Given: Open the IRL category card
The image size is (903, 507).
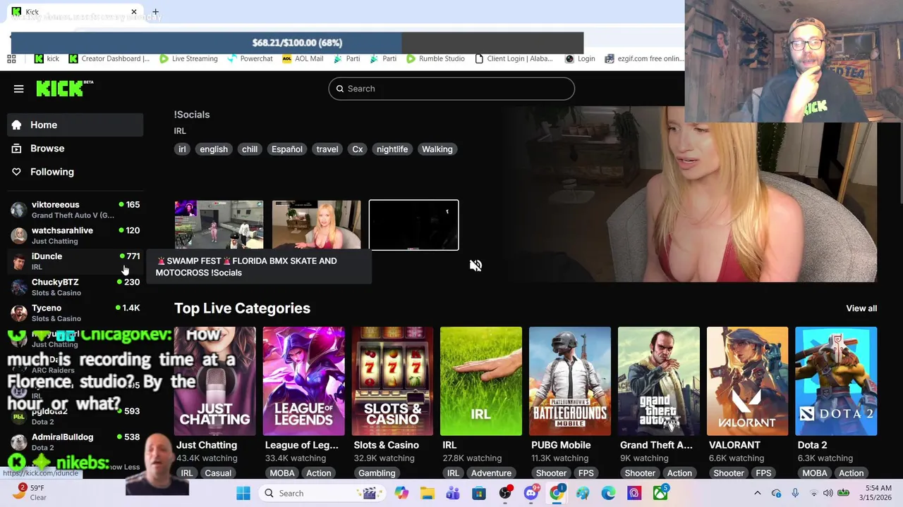Looking at the screenshot, I should pos(481,381).
